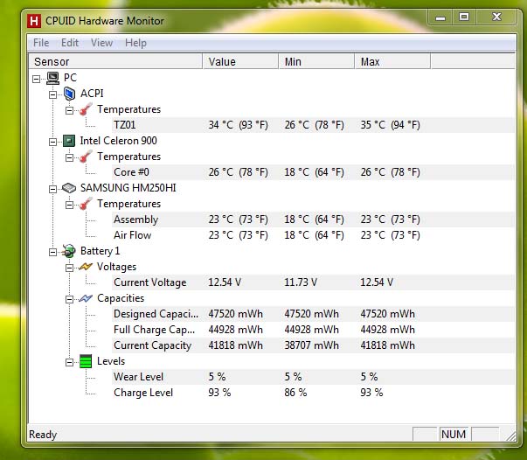Click the SAMSUNG HM250HI hard drive icon
Viewport: 527px width, 460px height.
pyautogui.click(x=69, y=188)
